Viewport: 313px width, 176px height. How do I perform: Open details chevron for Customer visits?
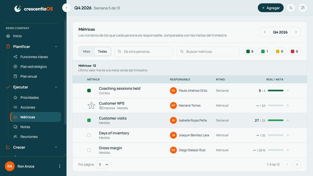[x=288, y=120]
